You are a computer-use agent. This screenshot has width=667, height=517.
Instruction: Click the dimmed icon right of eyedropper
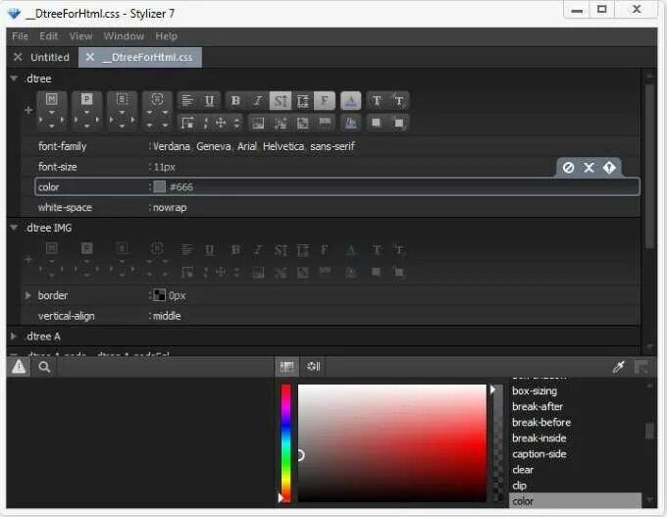[x=641, y=367]
